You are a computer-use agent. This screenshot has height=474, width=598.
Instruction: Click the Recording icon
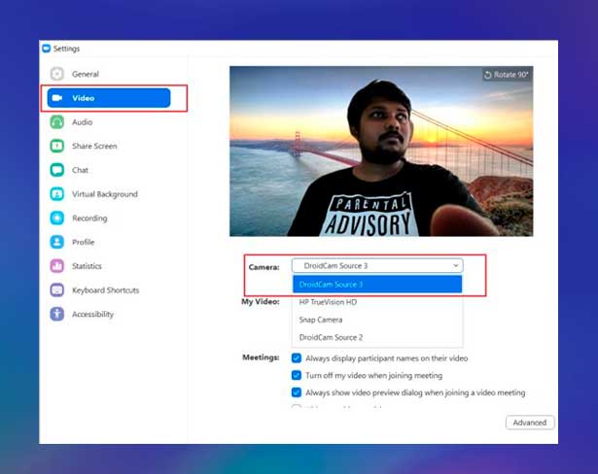click(x=57, y=218)
